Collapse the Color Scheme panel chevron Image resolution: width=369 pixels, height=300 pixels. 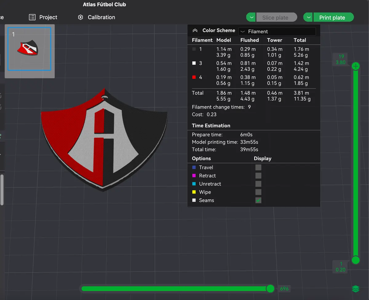[x=195, y=30]
